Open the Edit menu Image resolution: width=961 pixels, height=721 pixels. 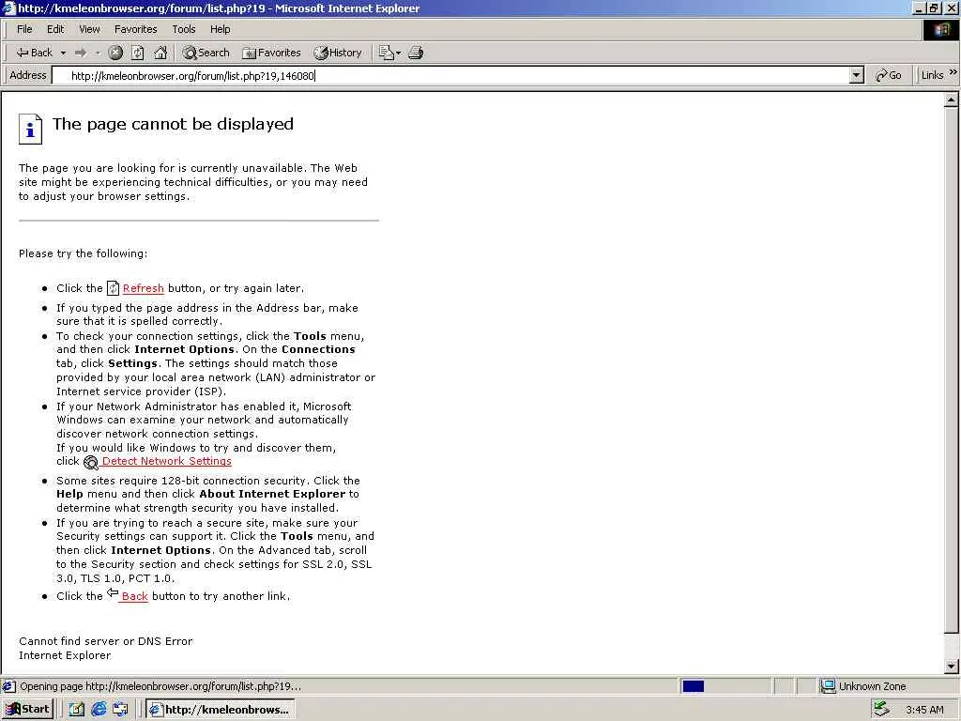tap(55, 29)
